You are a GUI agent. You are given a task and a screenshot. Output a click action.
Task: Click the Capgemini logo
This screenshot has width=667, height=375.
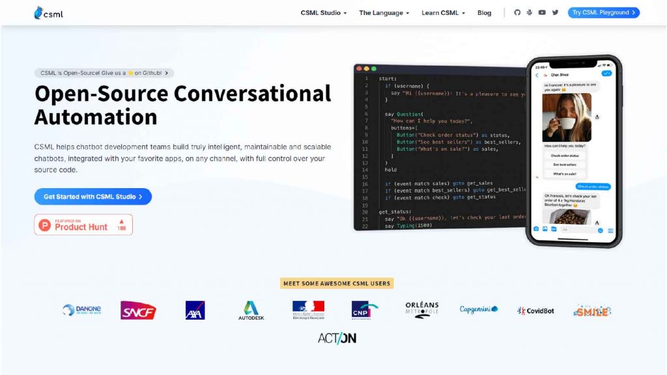479,309
